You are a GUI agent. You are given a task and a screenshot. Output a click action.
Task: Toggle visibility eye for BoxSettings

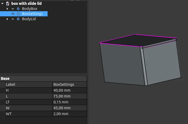pos(13,14)
